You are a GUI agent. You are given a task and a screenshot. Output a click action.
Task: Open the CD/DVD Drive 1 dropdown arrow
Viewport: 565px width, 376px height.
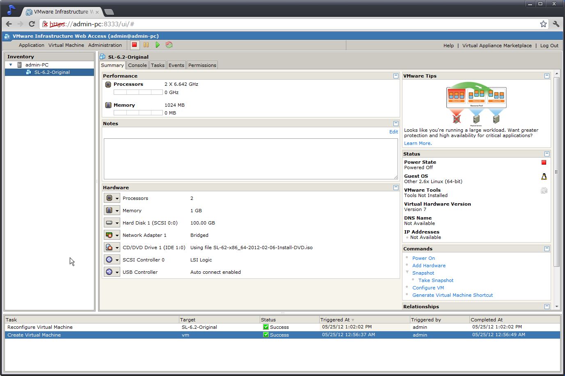[x=117, y=248]
